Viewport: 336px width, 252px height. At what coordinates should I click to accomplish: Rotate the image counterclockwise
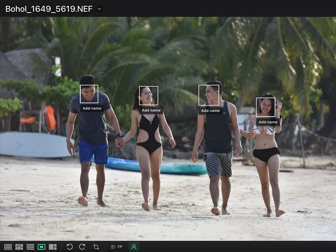pyautogui.click(x=70, y=247)
